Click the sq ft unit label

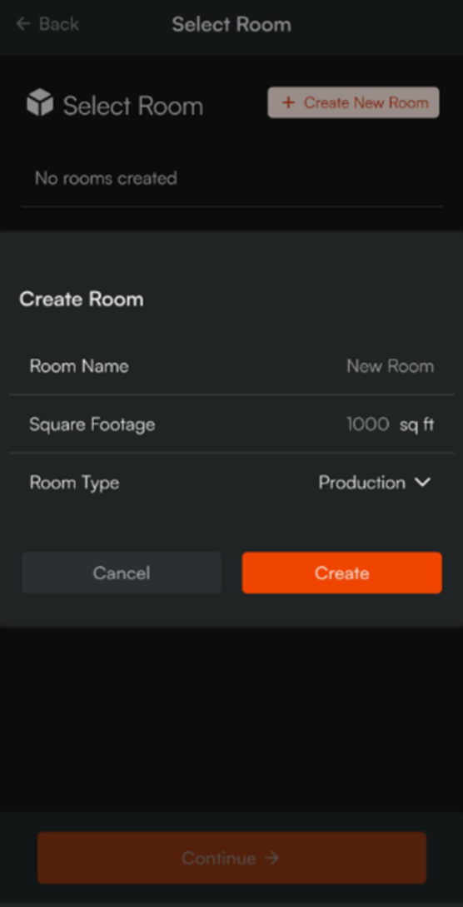click(x=416, y=424)
